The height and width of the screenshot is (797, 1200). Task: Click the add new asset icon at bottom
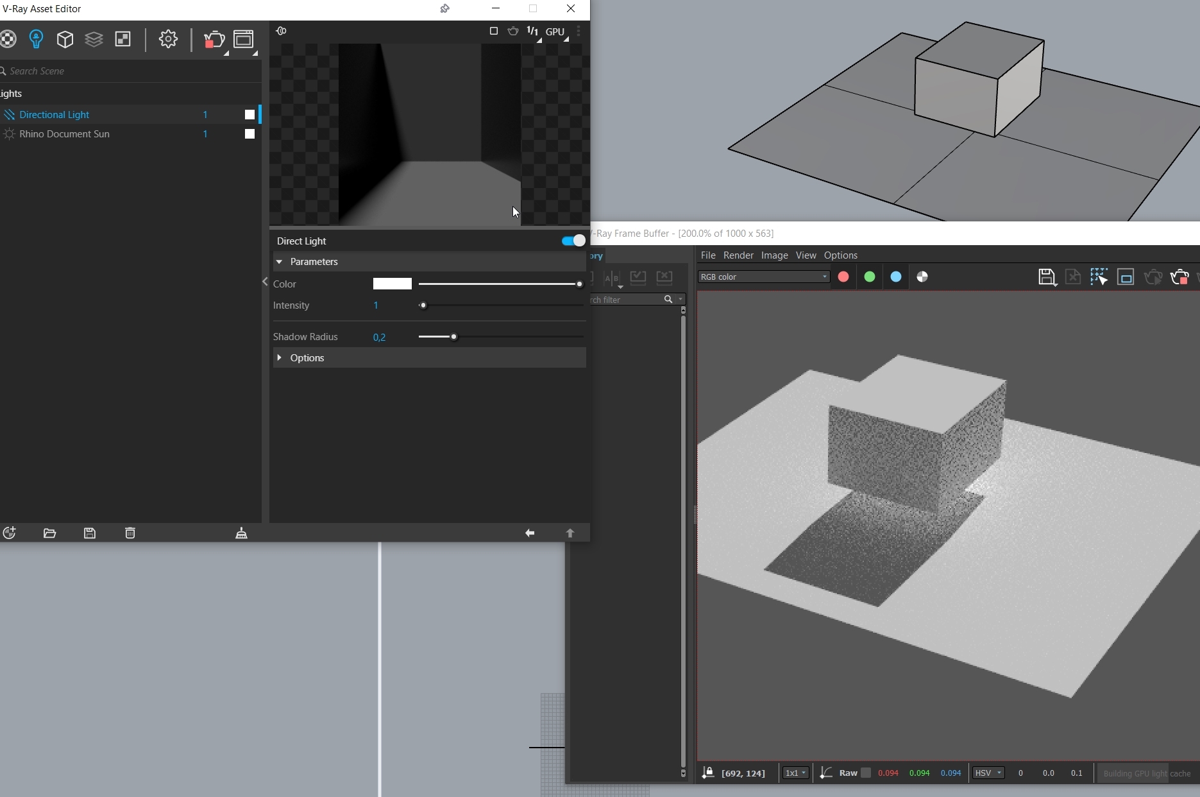[x=9, y=533]
